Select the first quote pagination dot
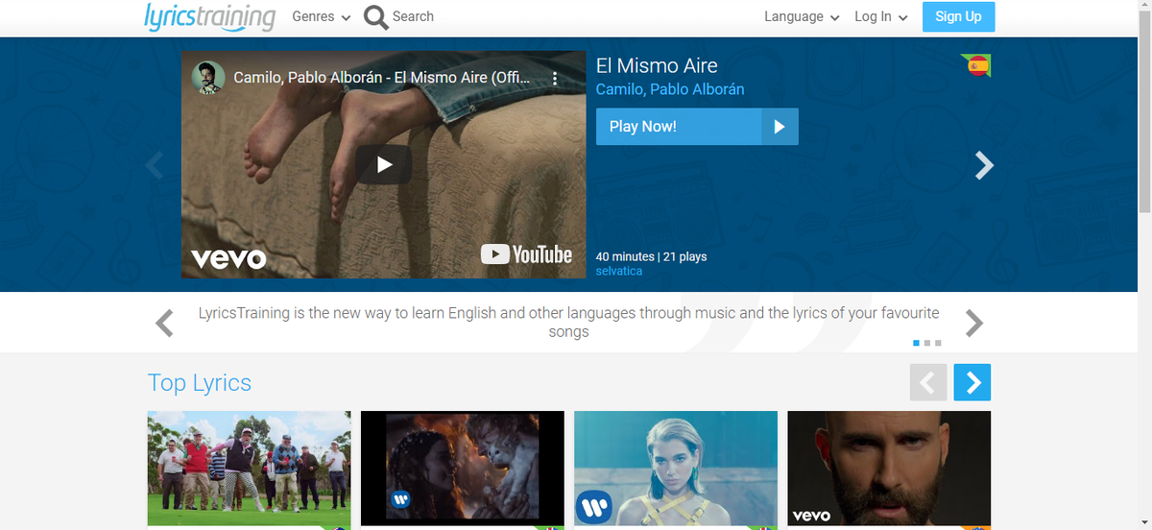The width and height of the screenshot is (1152, 530). coord(916,343)
